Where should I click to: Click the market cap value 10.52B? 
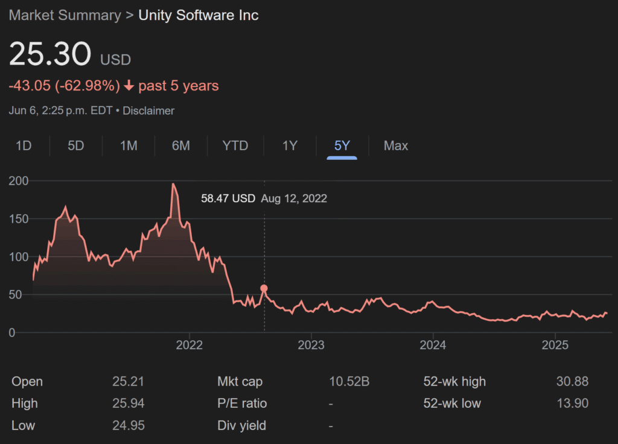[x=349, y=381]
